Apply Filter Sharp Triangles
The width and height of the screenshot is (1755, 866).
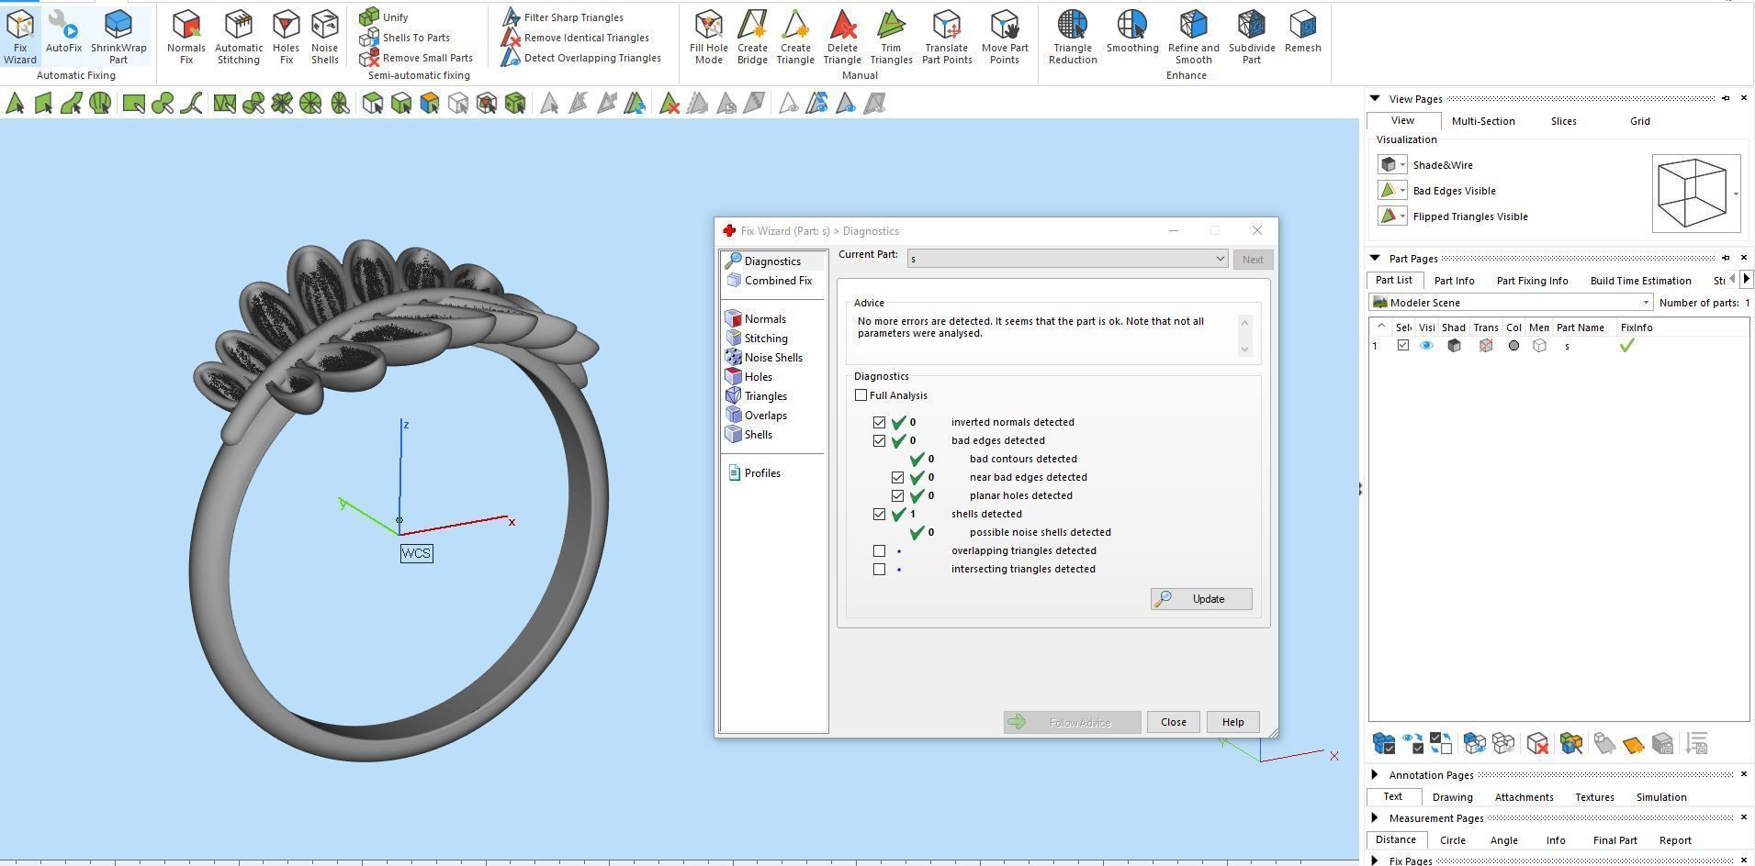(x=563, y=17)
